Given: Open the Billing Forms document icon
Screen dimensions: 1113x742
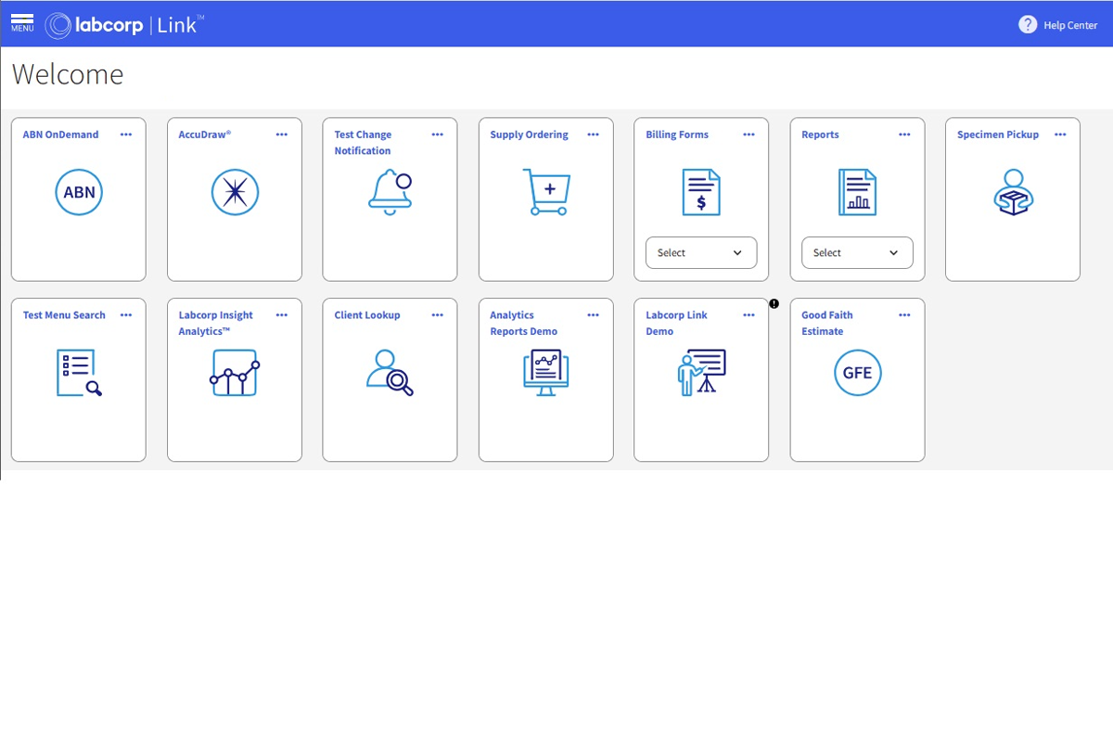Looking at the screenshot, I should click(700, 192).
